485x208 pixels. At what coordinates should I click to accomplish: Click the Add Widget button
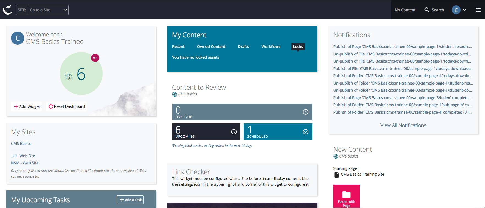[x=27, y=106]
